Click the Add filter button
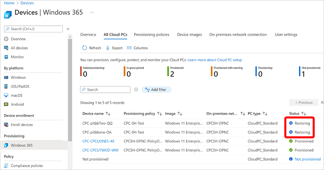The image size is (324, 170). click(x=156, y=90)
